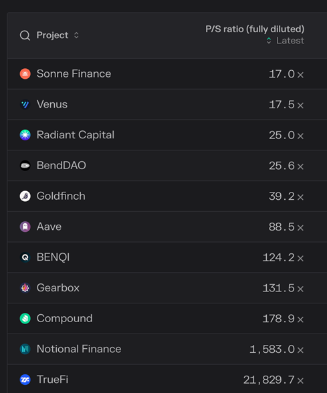Click the Goldfinch bird logo icon
The image size is (327, 393).
(25, 196)
